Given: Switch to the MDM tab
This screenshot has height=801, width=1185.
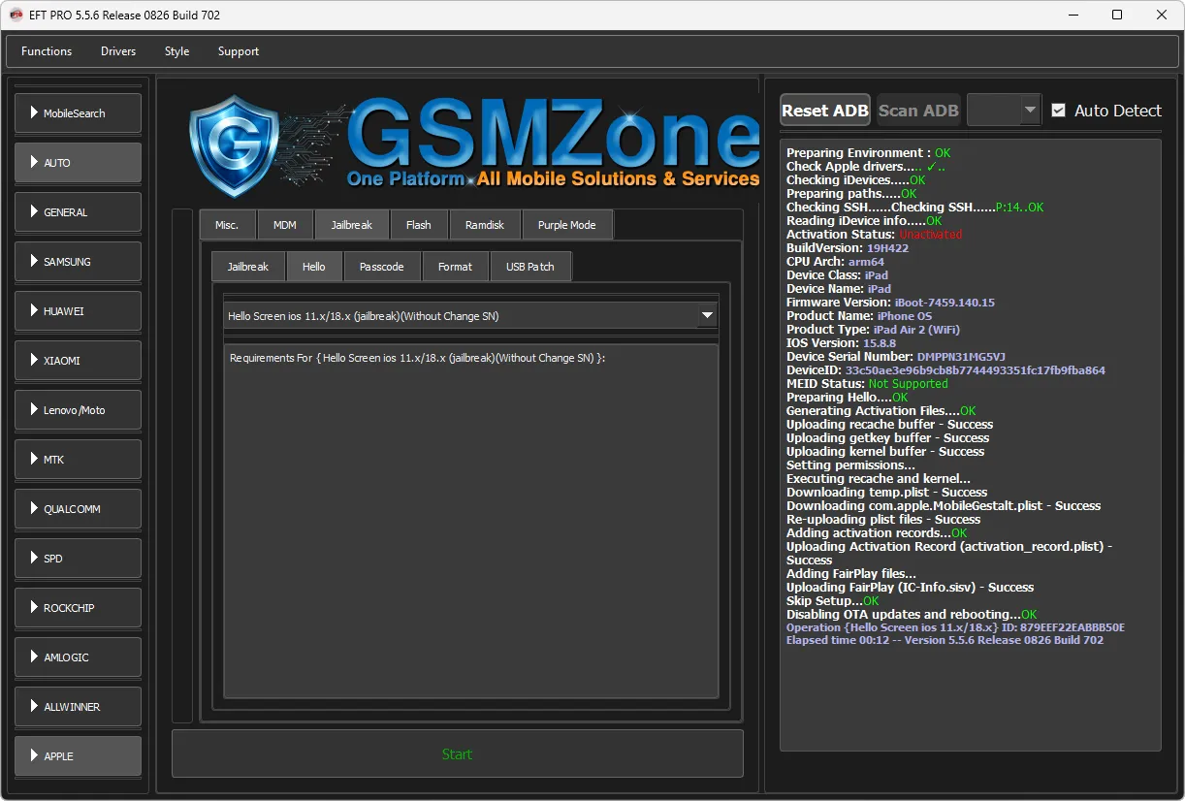Looking at the screenshot, I should [x=285, y=225].
